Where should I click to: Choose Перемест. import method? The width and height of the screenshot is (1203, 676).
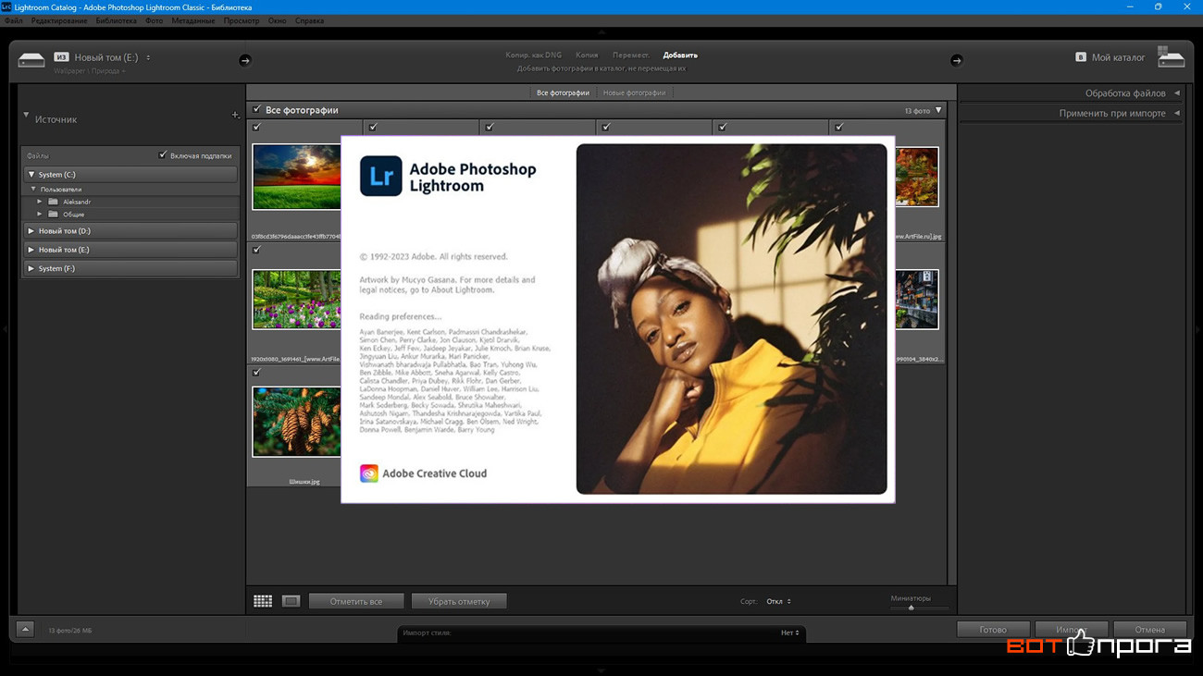(x=631, y=55)
